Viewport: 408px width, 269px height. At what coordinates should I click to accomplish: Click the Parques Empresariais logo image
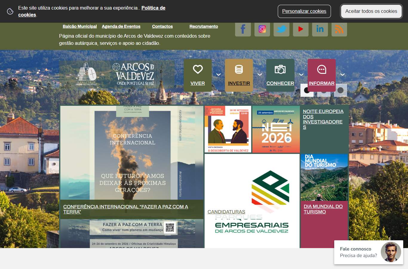tap(252, 201)
